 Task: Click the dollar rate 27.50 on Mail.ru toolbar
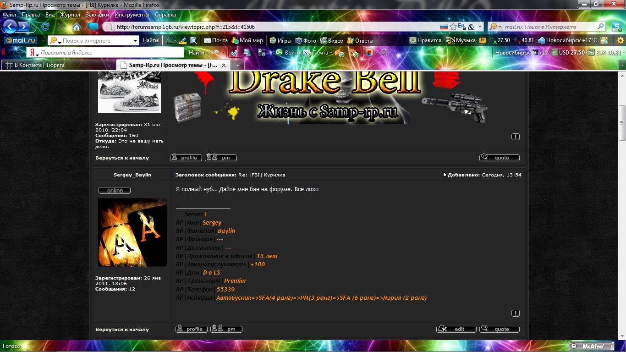500,40
